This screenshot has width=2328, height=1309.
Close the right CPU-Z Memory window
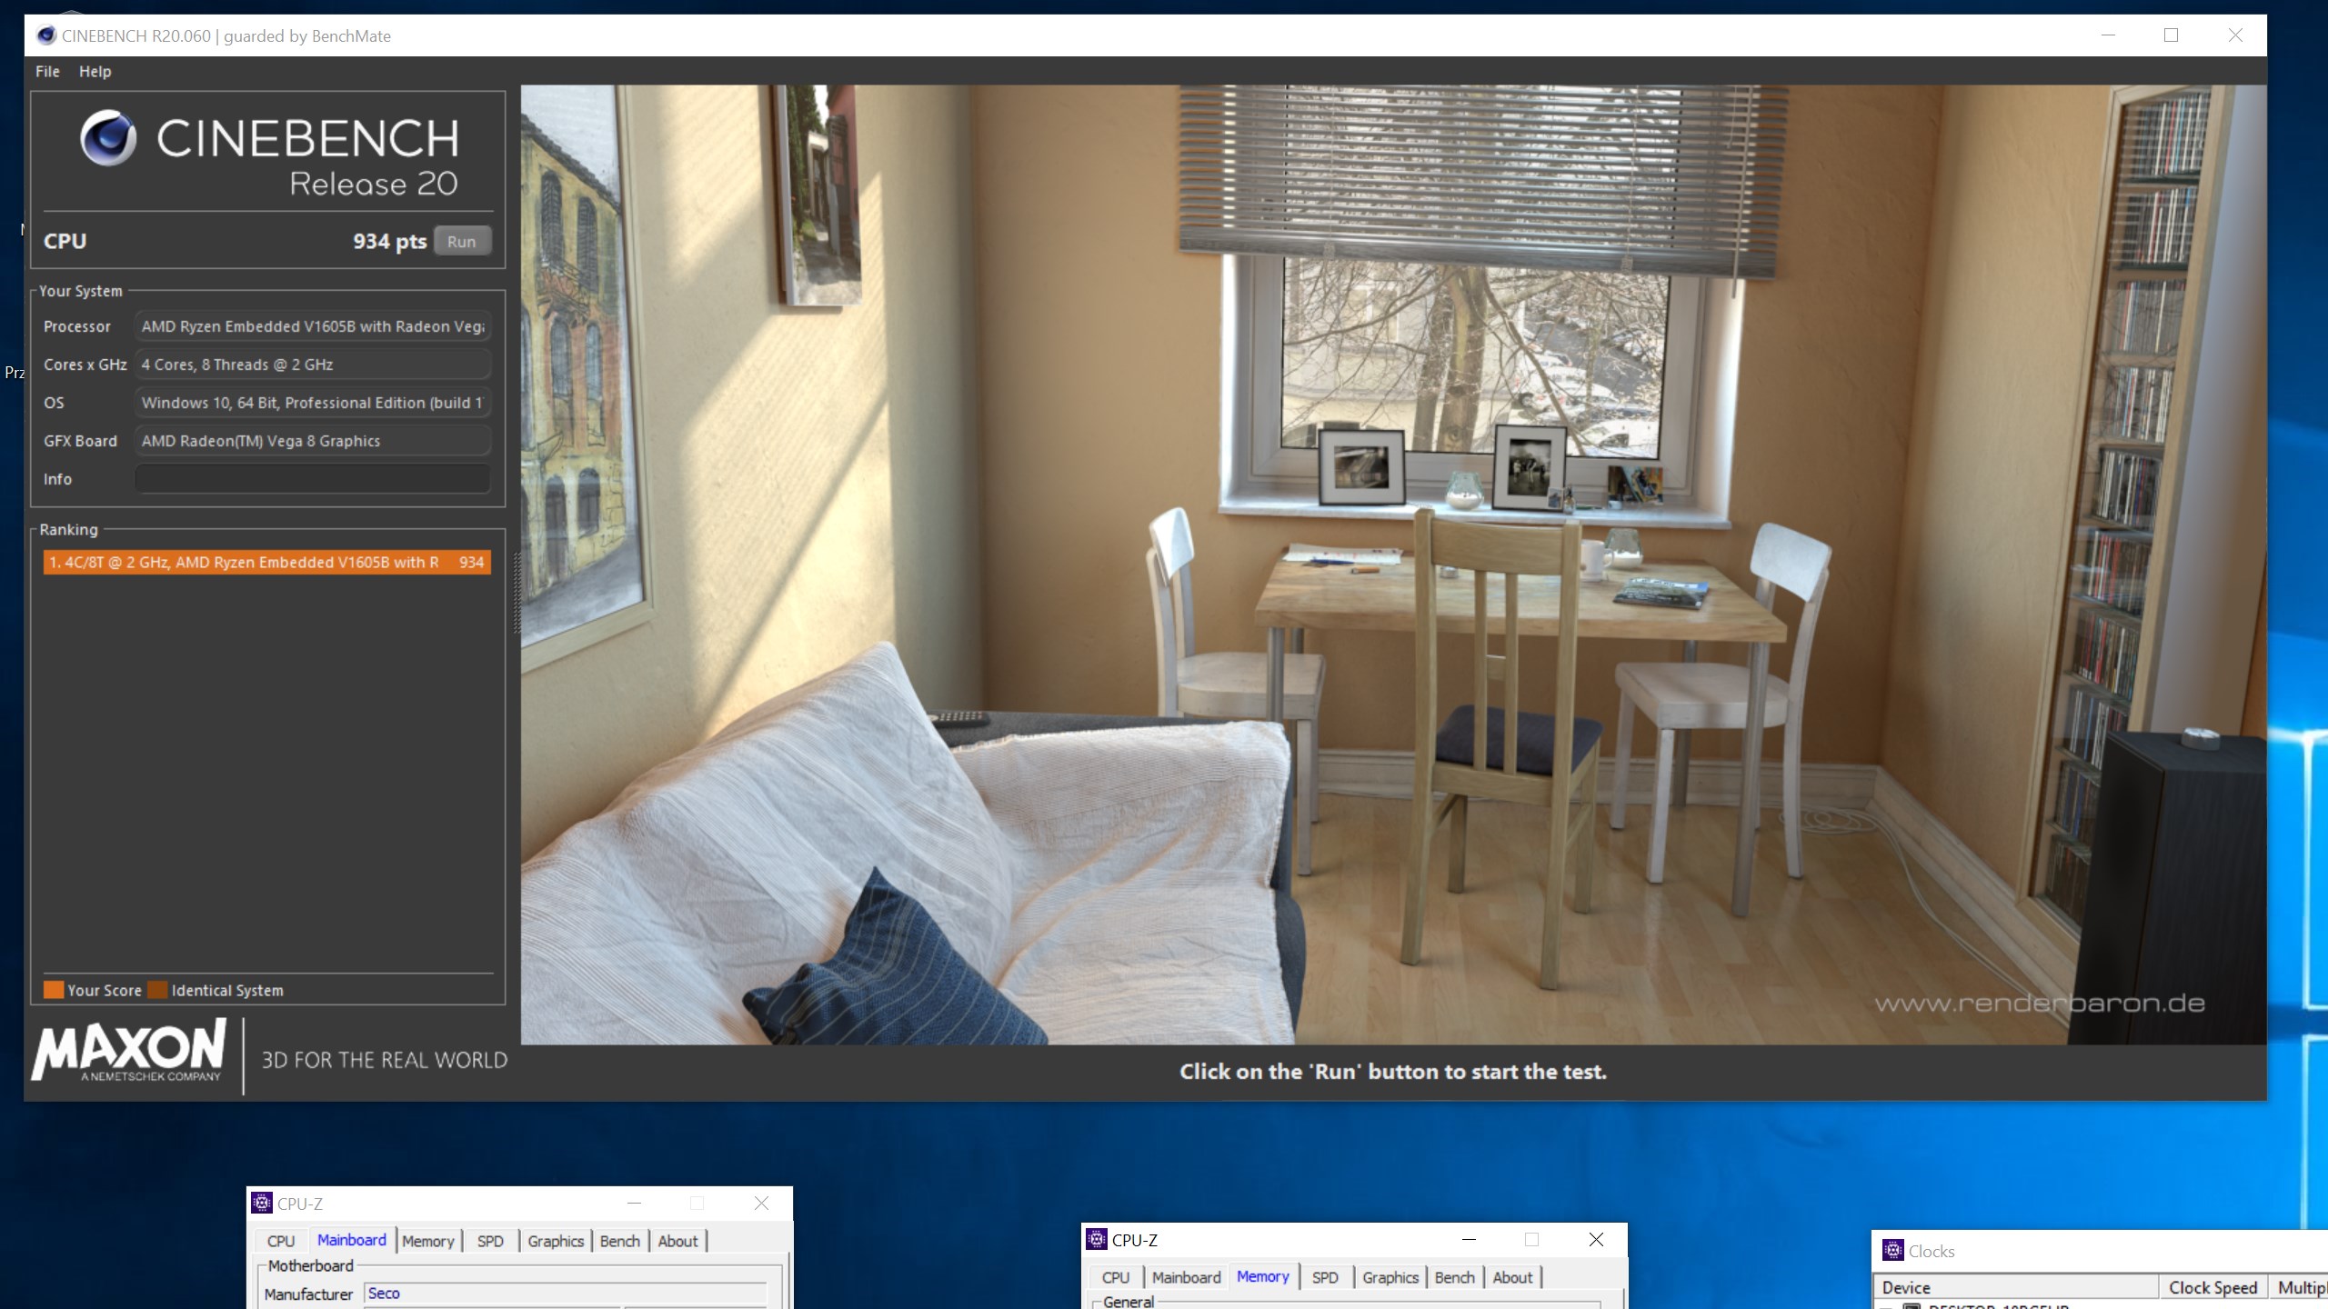pos(1596,1240)
